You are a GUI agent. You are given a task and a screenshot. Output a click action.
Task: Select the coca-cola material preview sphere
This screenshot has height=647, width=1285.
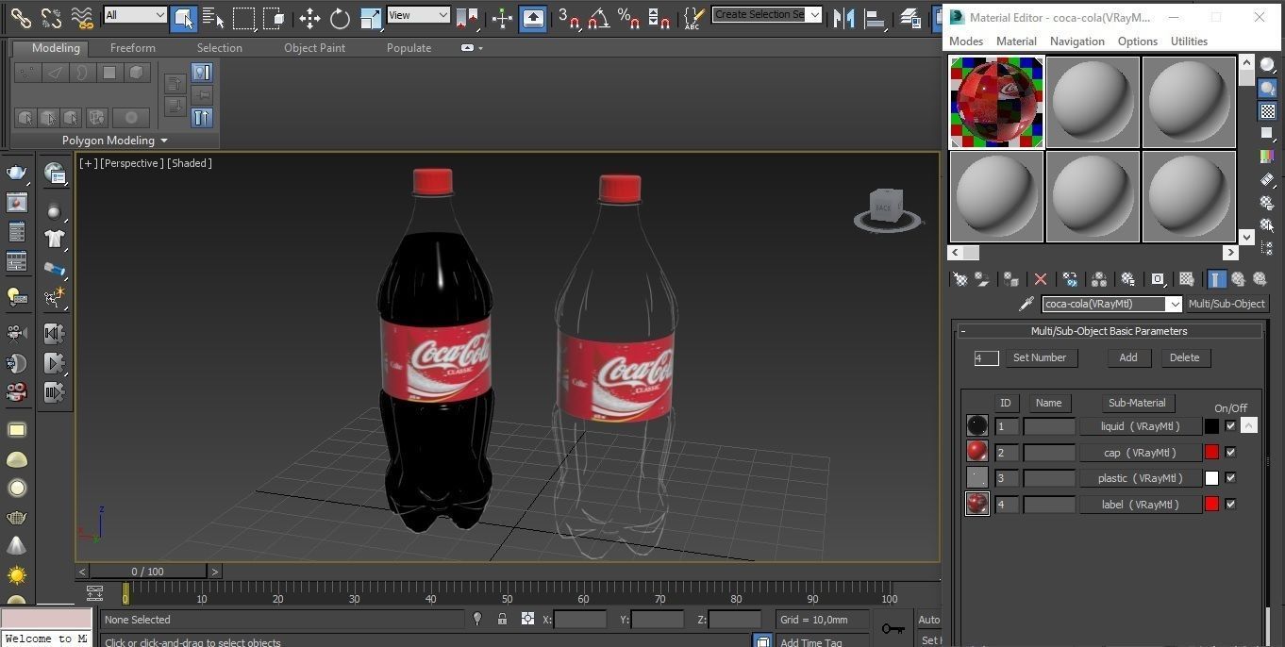point(996,102)
